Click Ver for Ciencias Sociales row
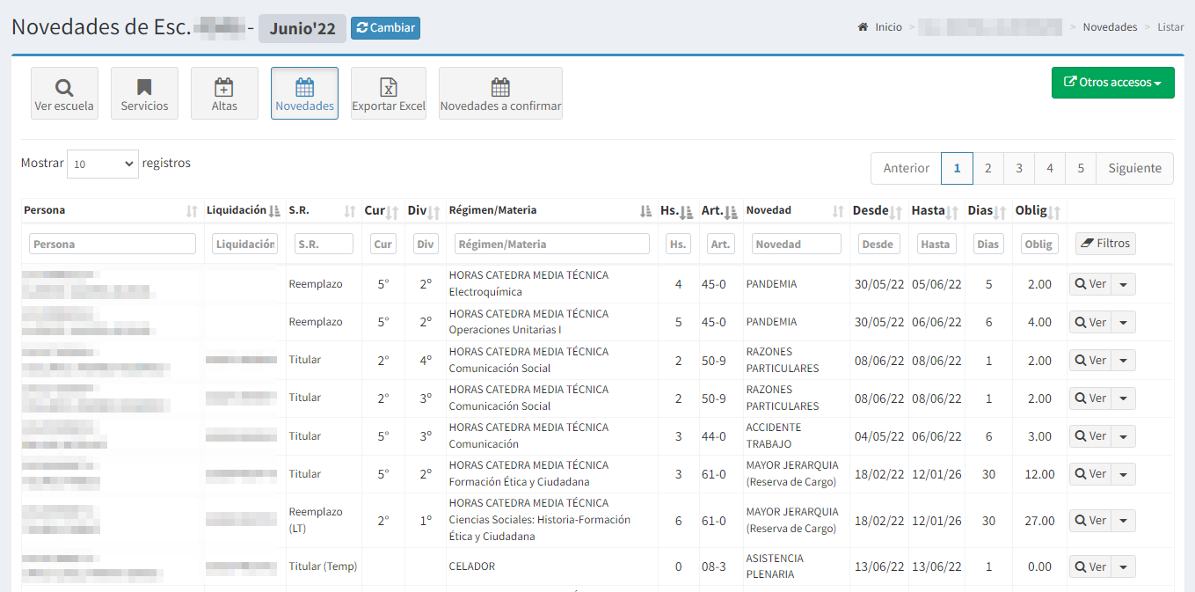This screenshot has height=592, width=1195. tap(1090, 520)
